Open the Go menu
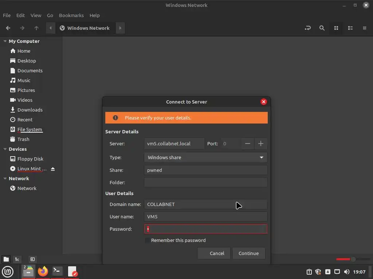The height and width of the screenshot is (279, 373). [50, 15]
